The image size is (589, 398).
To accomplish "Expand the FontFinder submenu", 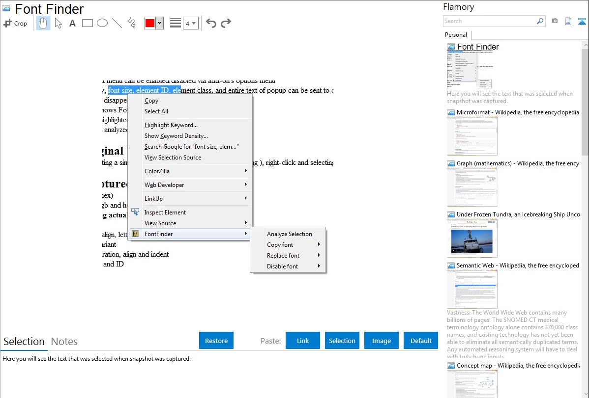I will pos(246,233).
